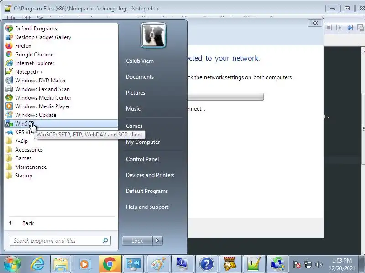
Task: Open Devices and Printers
Action: click(x=150, y=175)
